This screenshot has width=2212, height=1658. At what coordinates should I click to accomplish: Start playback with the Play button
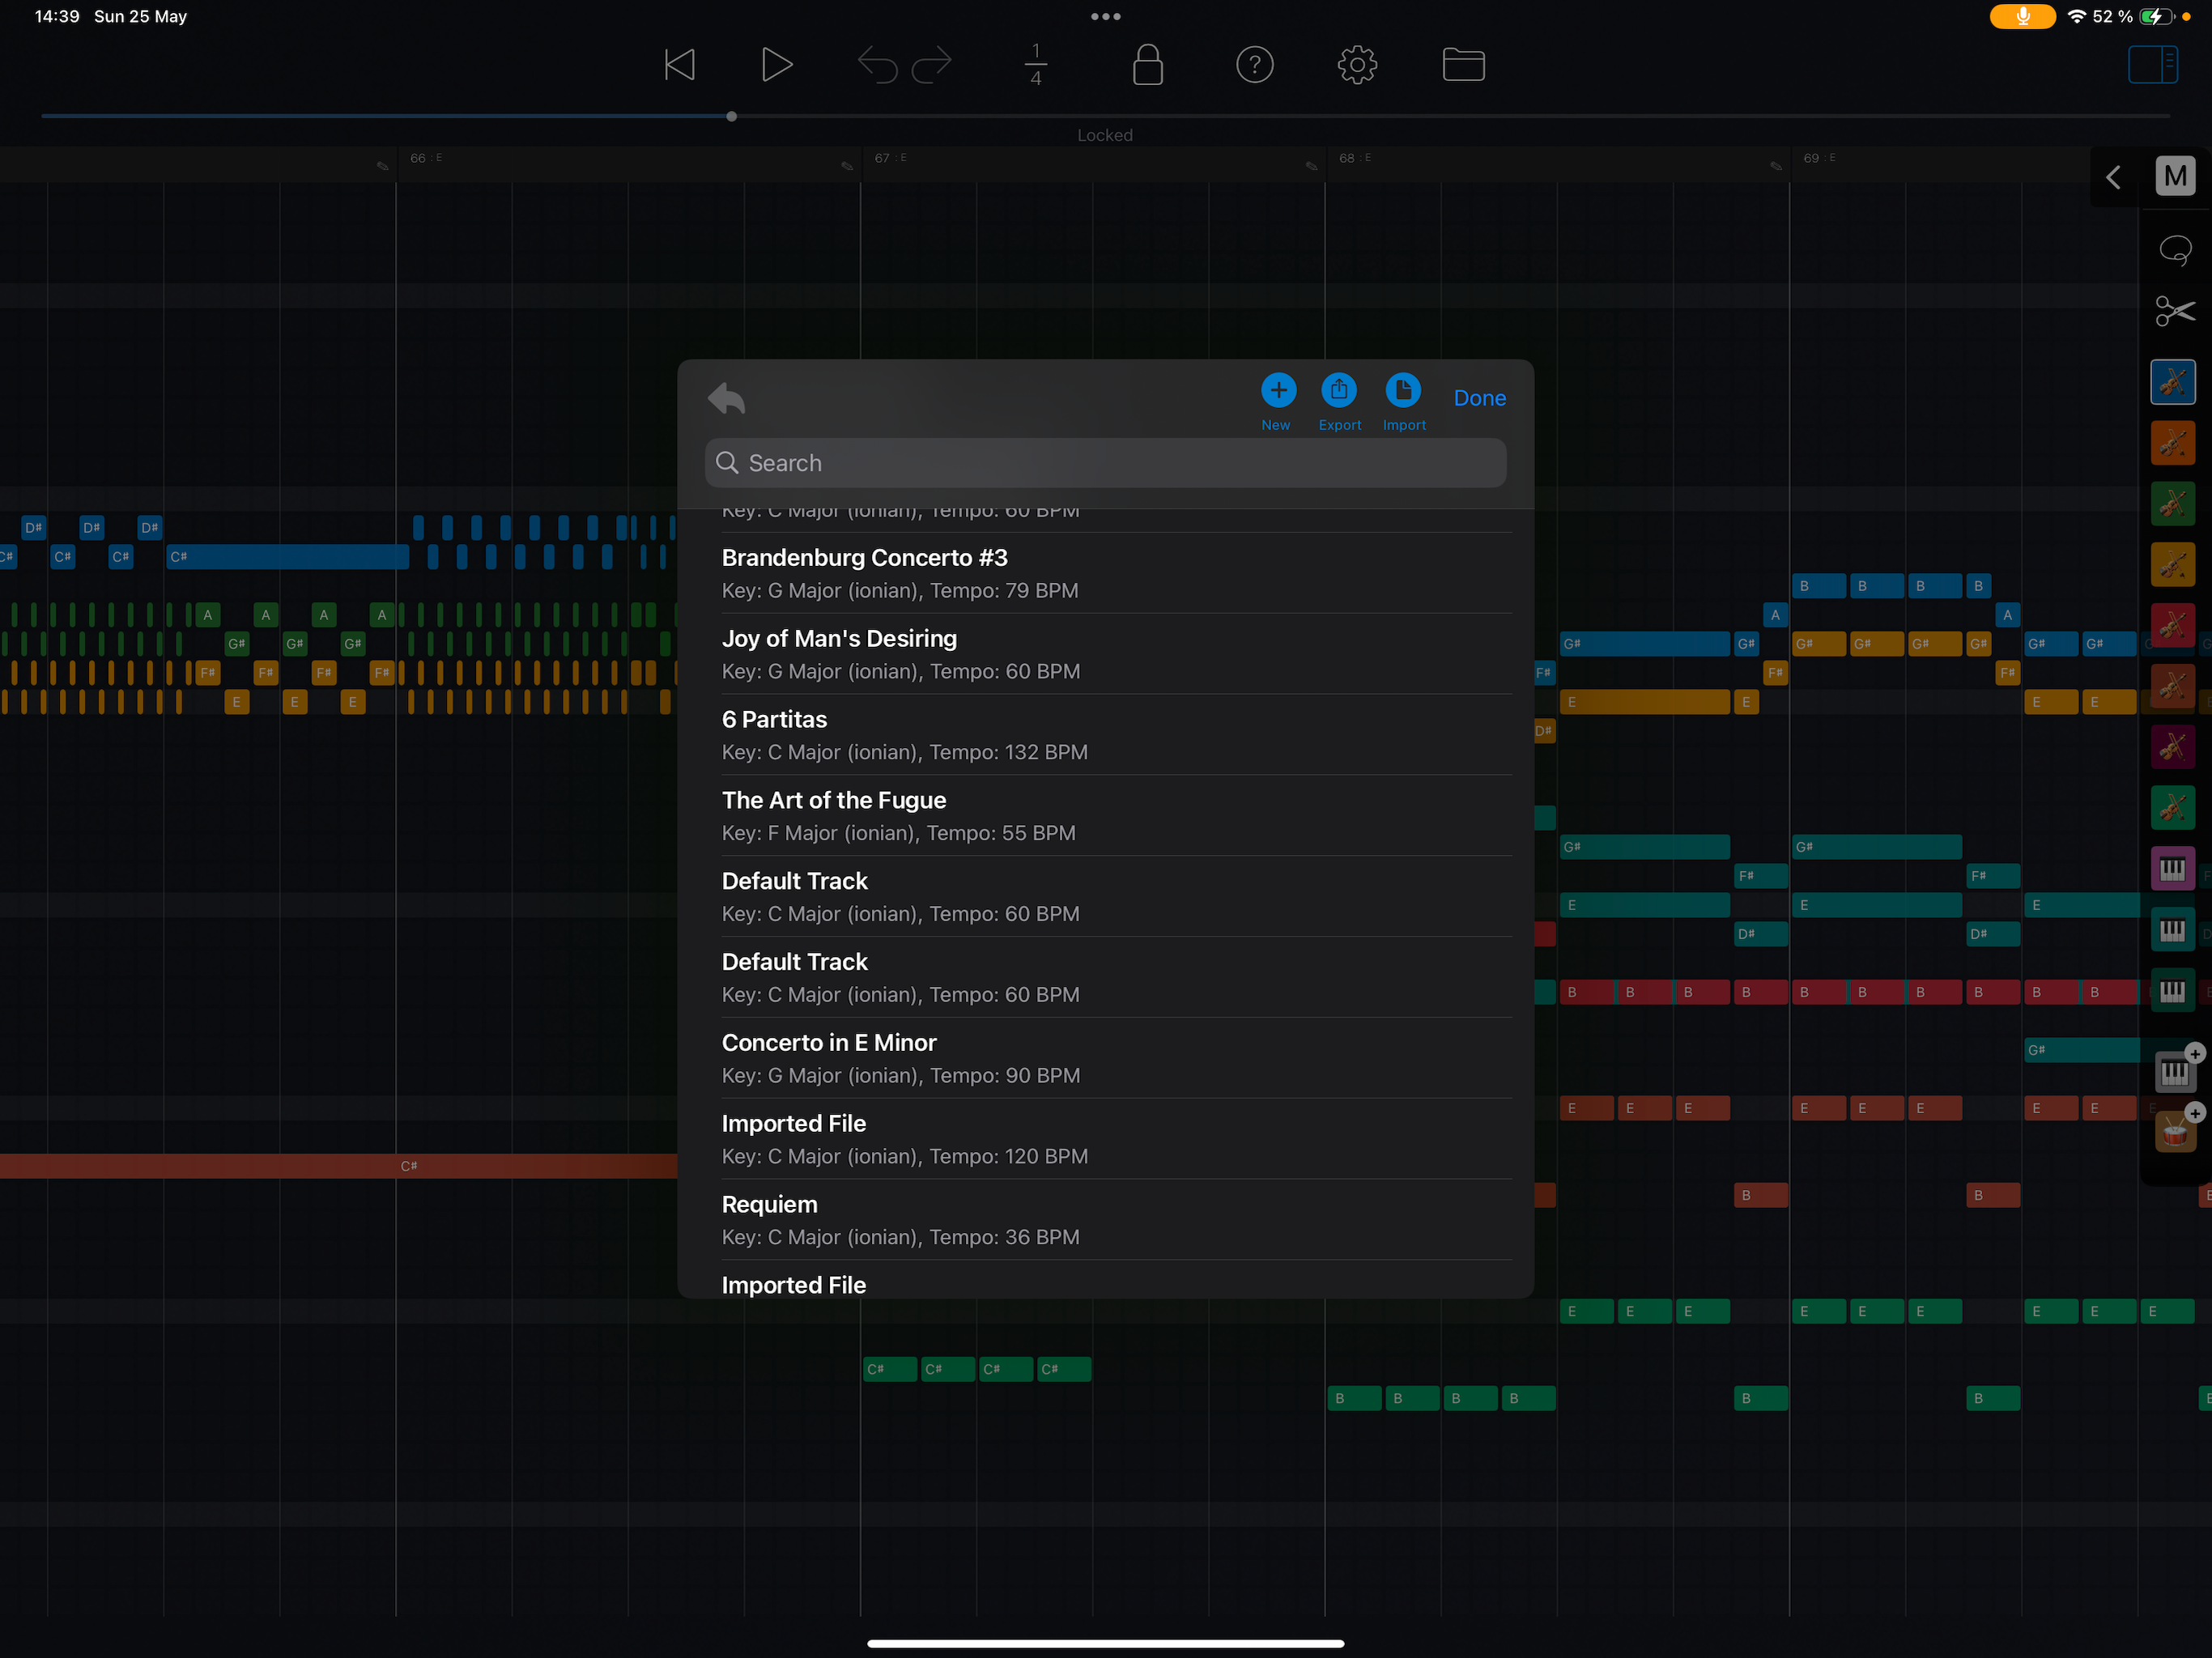pos(776,65)
